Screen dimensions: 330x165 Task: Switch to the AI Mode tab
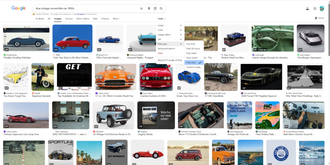(40, 19)
